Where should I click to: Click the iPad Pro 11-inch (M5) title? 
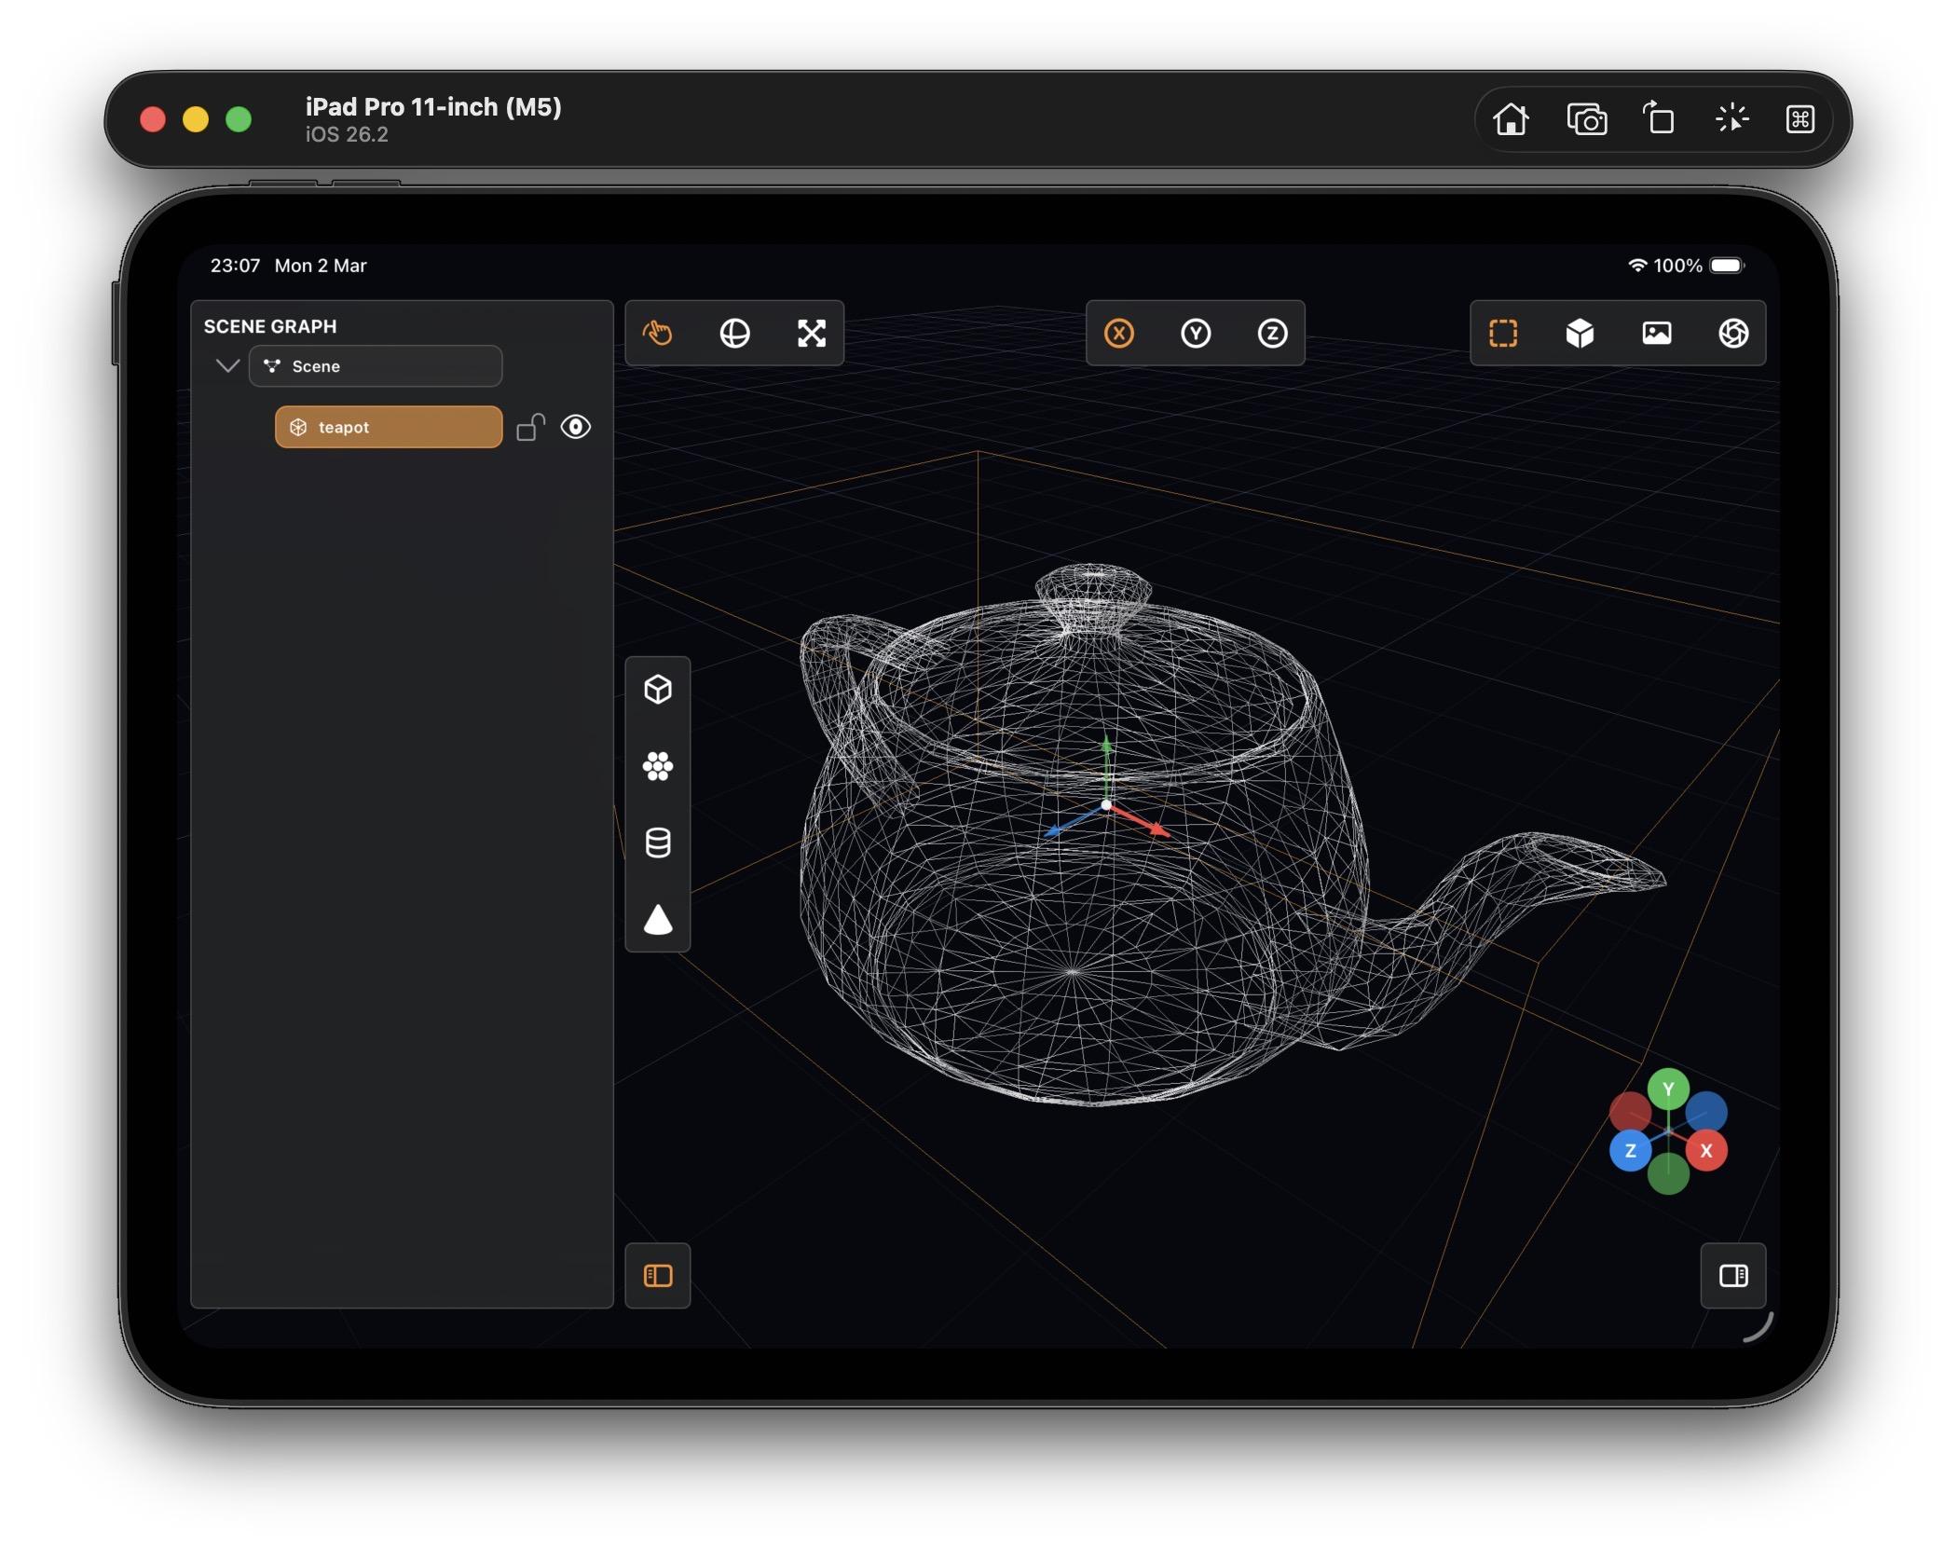(433, 107)
